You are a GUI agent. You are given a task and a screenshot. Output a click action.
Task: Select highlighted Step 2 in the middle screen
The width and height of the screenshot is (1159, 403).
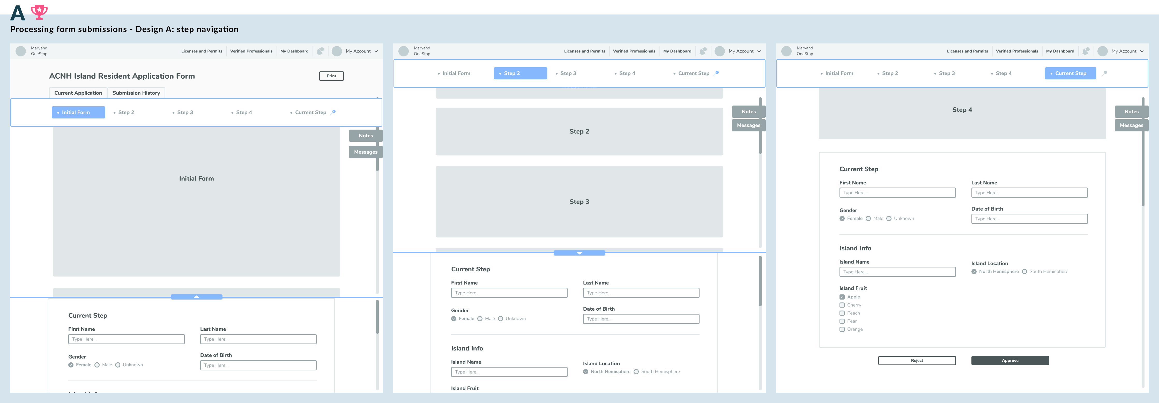pos(521,73)
